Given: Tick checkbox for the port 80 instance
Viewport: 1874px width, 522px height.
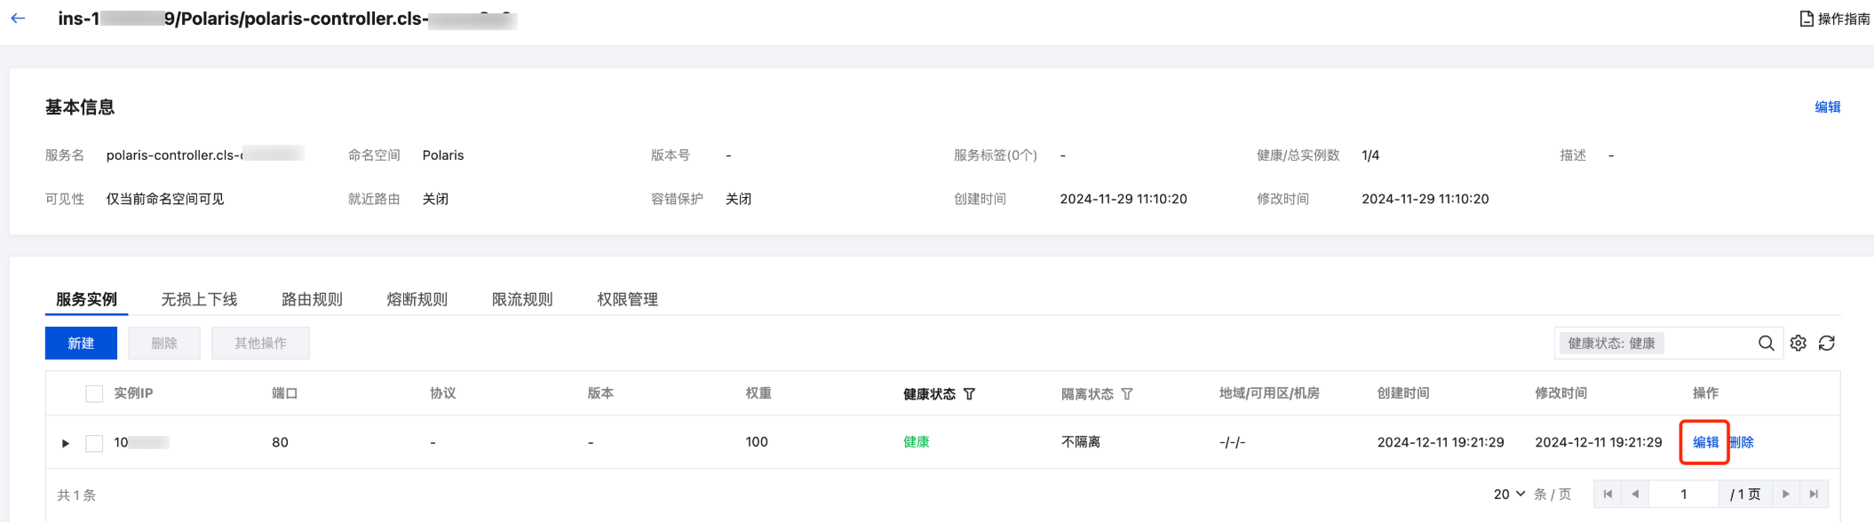Looking at the screenshot, I should (x=94, y=443).
